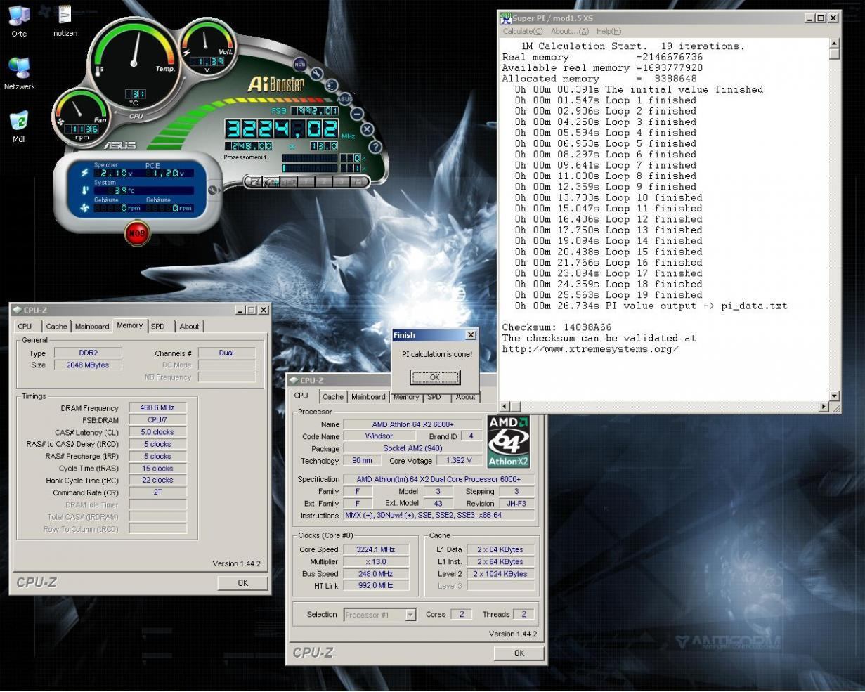Click the AMD Athlon 64 X2 6000+ name field

[x=412, y=424]
